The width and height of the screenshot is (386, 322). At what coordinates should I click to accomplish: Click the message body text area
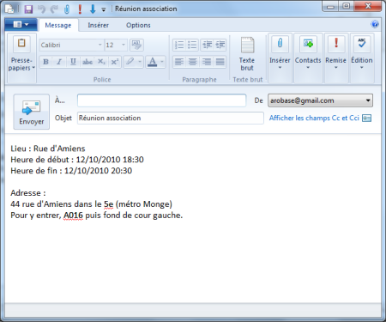coord(193,219)
